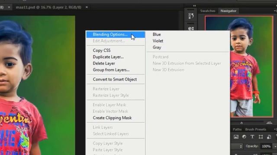Open the Paths tab
This screenshot has width=277, height=155.
tap(237, 129)
